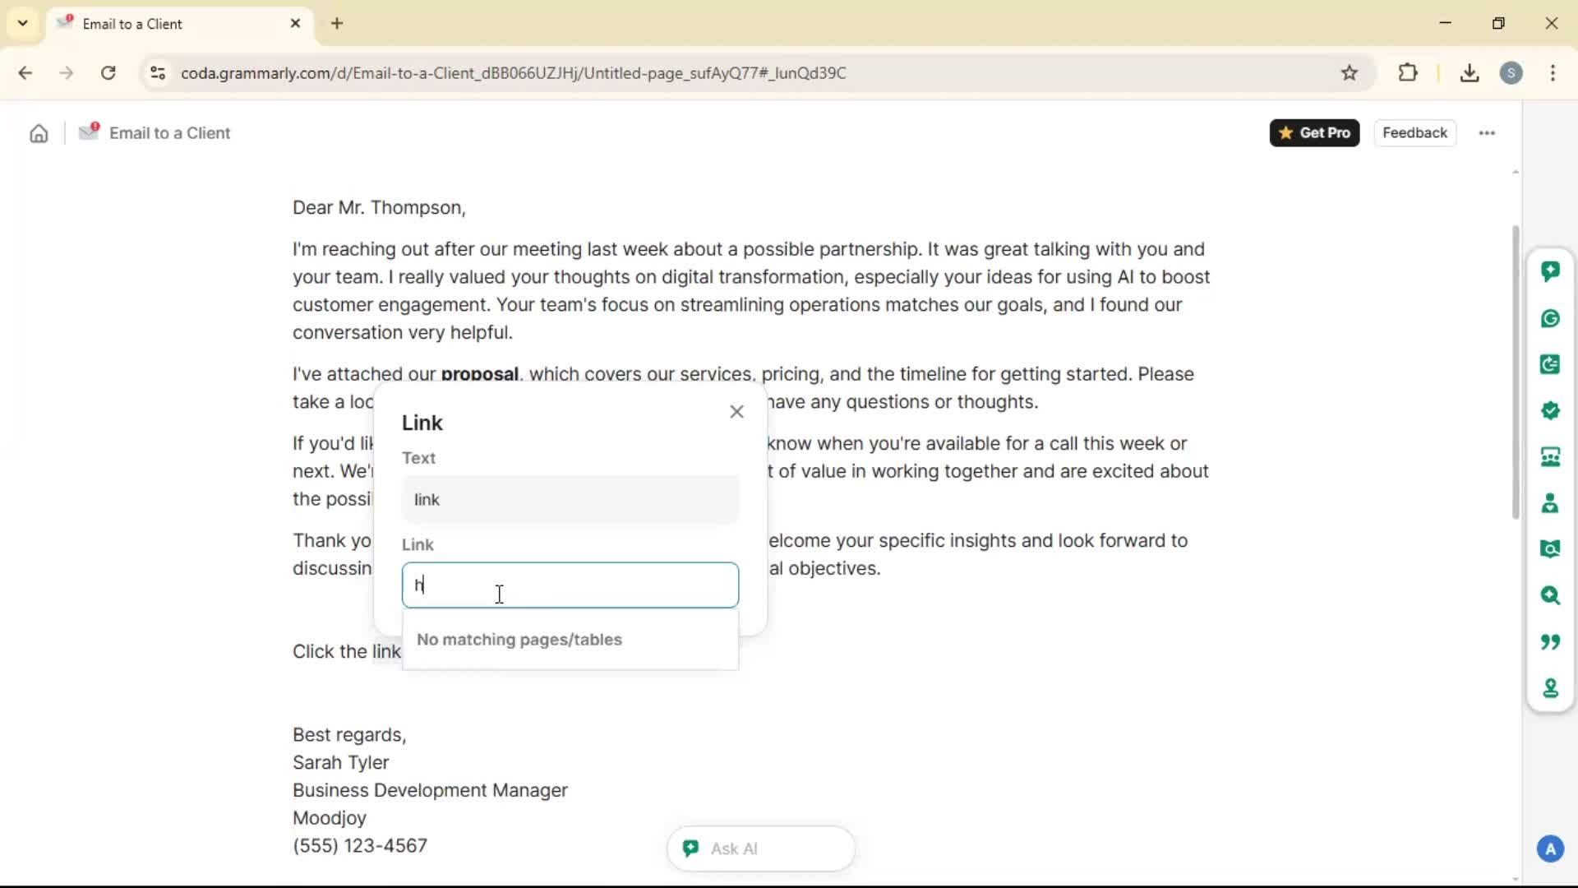This screenshot has height=888, width=1578.
Task: Open the magnifier sparkle search sidebar icon
Action: pyautogui.click(x=1550, y=595)
